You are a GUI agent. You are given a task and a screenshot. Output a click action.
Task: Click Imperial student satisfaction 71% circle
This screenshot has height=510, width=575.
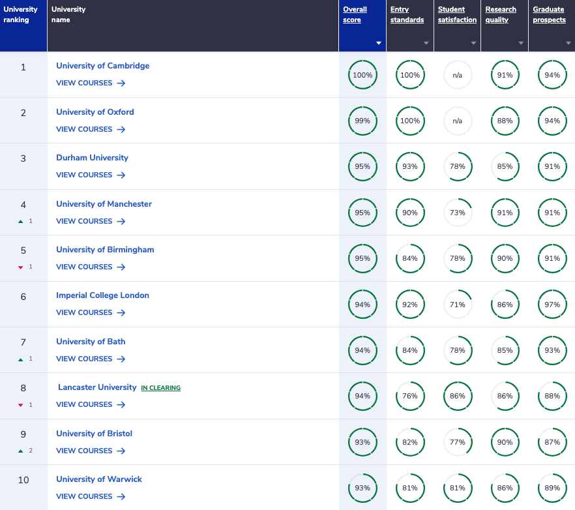pyautogui.click(x=457, y=305)
